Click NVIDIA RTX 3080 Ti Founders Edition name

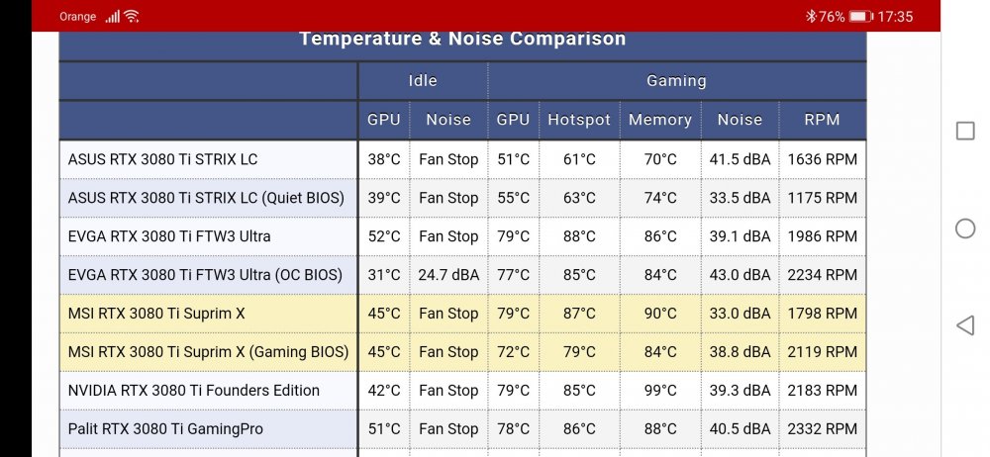click(194, 390)
